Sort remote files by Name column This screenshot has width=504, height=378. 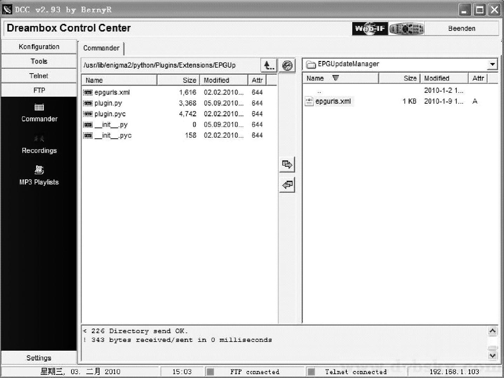(119, 80)
